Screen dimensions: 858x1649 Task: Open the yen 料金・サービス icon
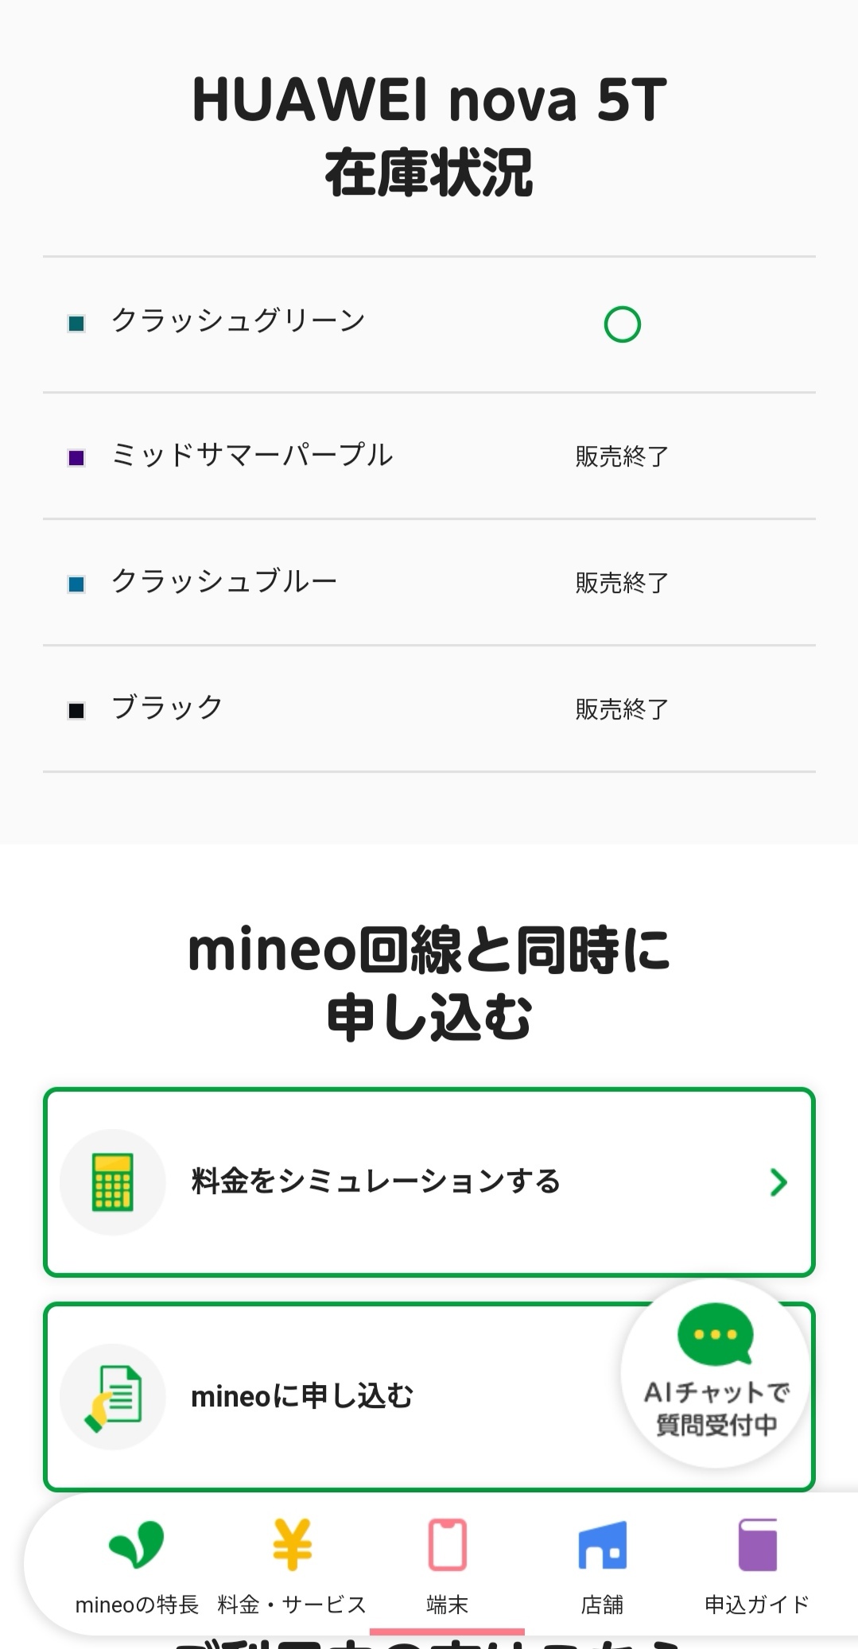(292, 1544)
